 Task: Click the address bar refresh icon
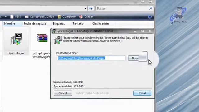coord(90,8)
